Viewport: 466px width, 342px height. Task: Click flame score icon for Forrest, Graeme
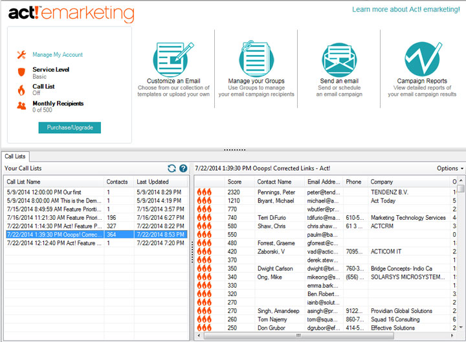[x=204, y=243]
